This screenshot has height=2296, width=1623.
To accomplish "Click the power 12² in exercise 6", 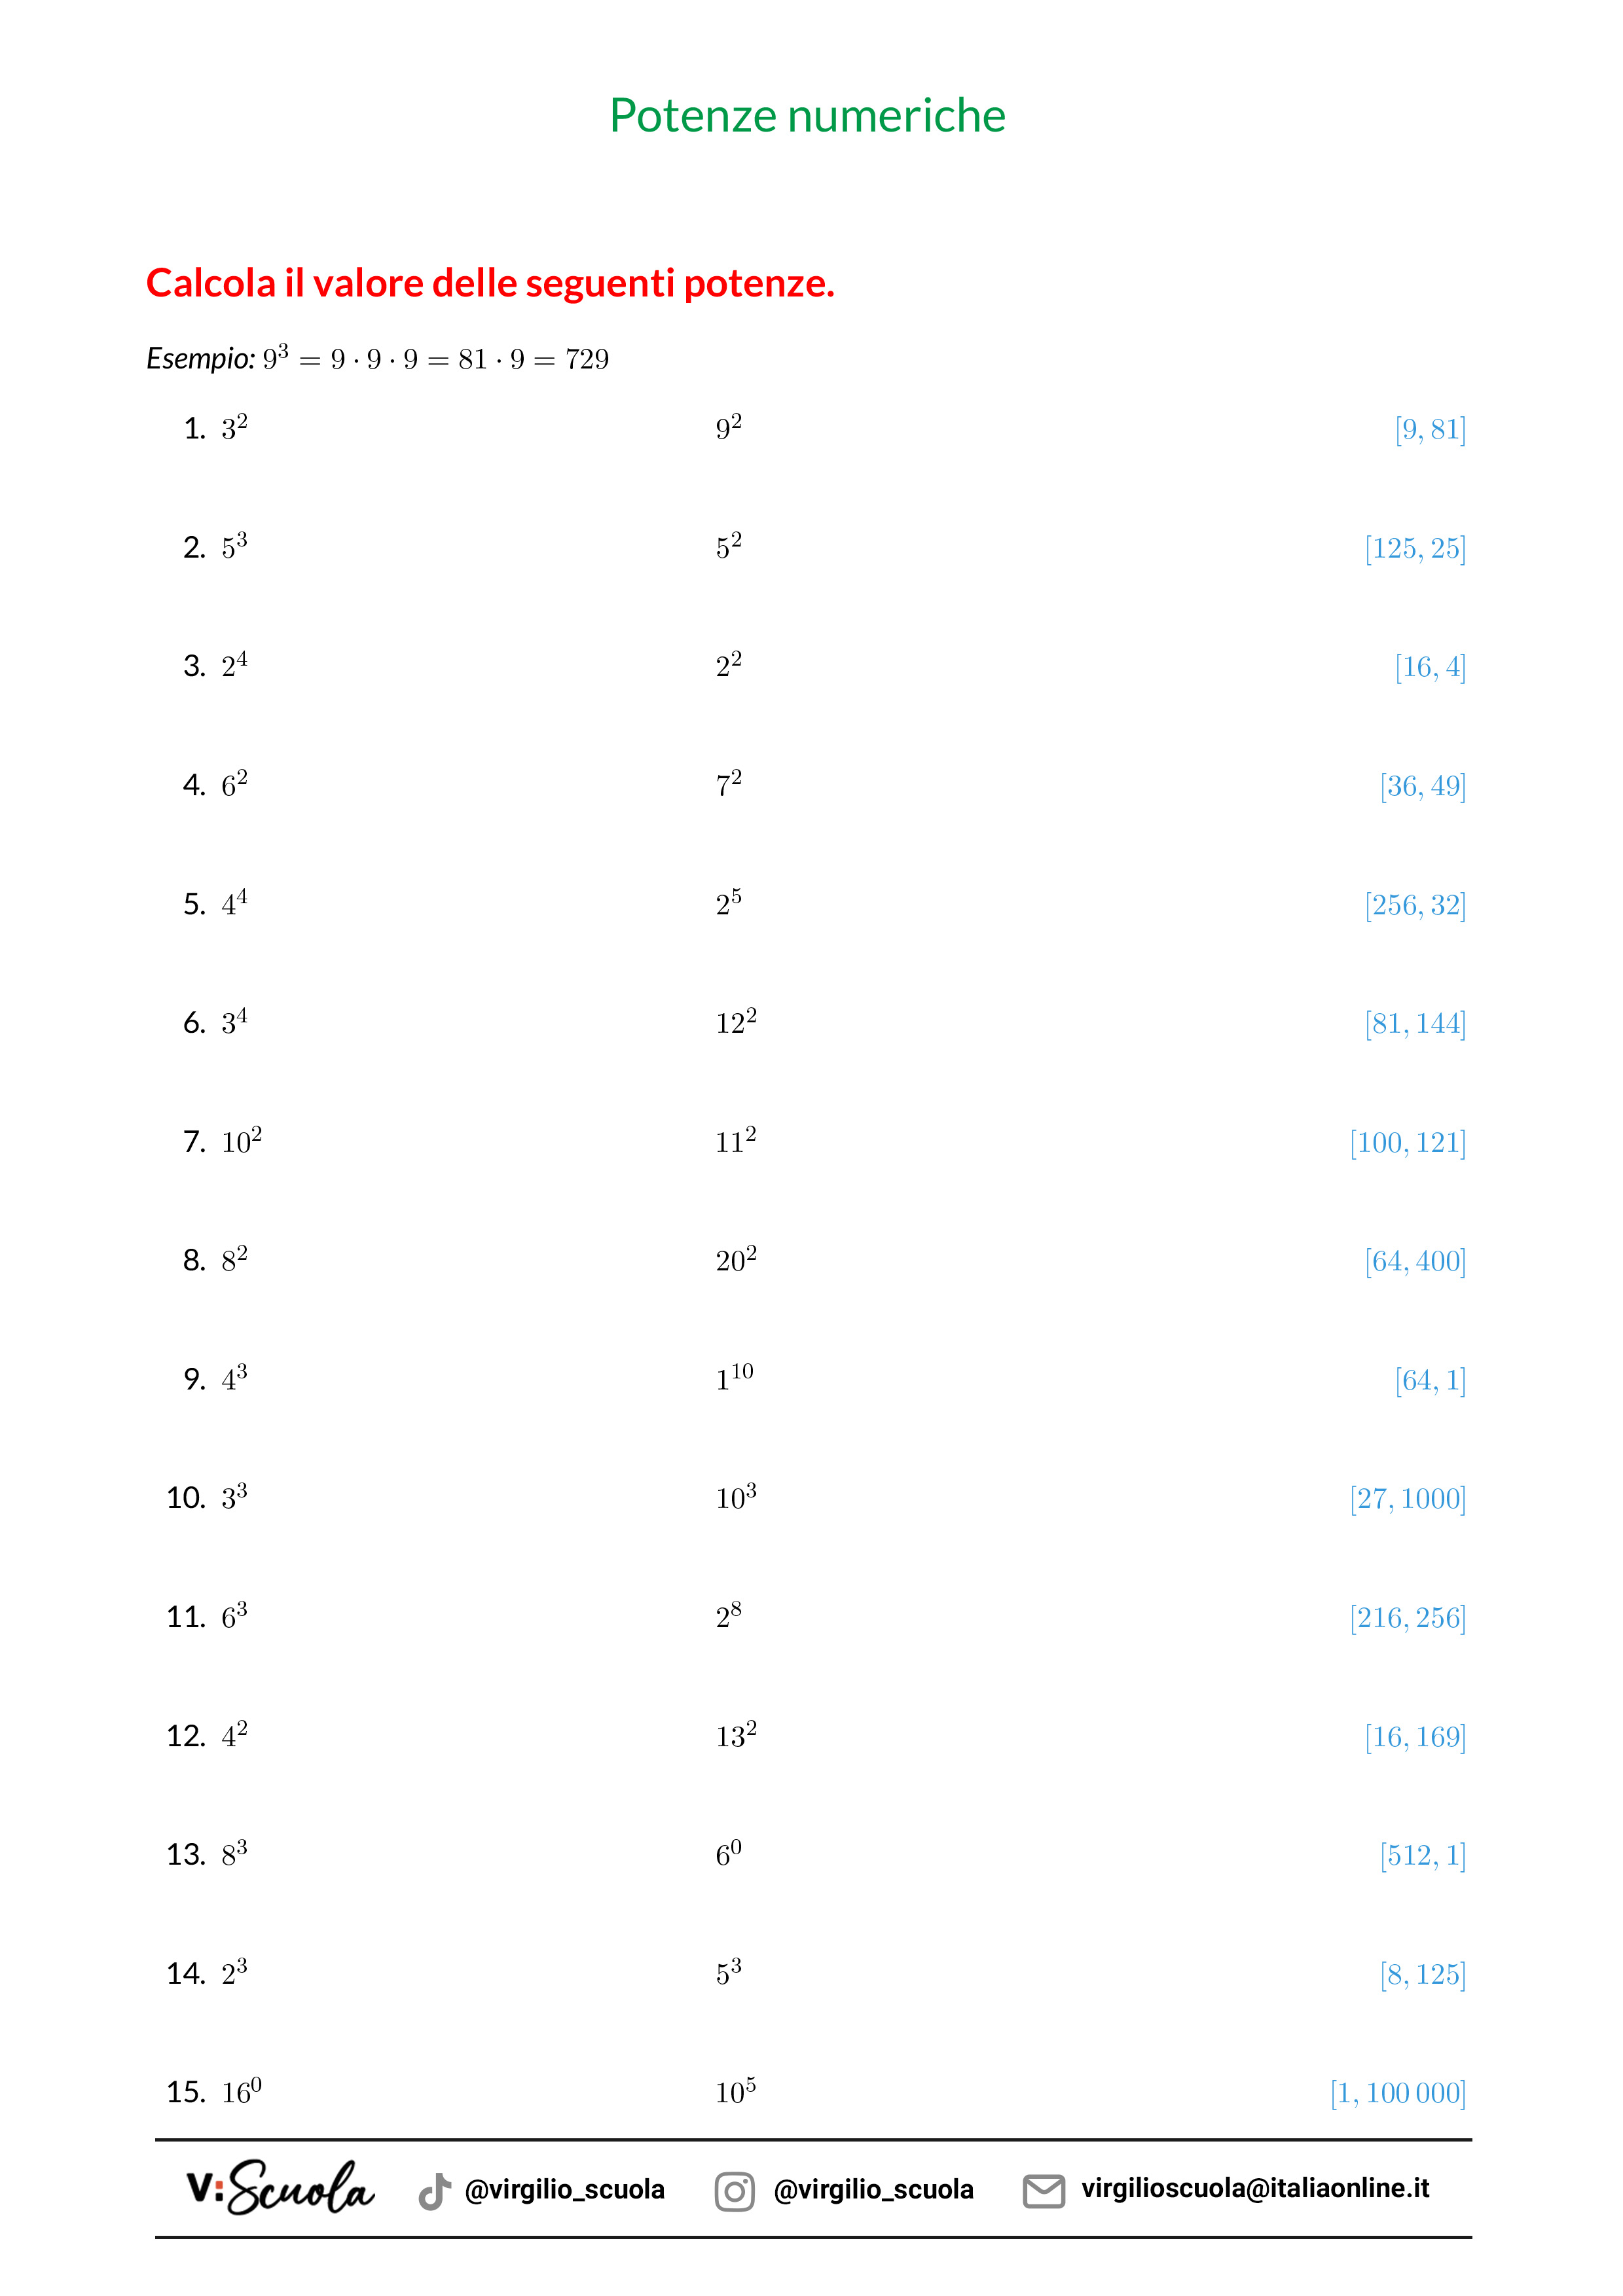I will (736, 1022).
